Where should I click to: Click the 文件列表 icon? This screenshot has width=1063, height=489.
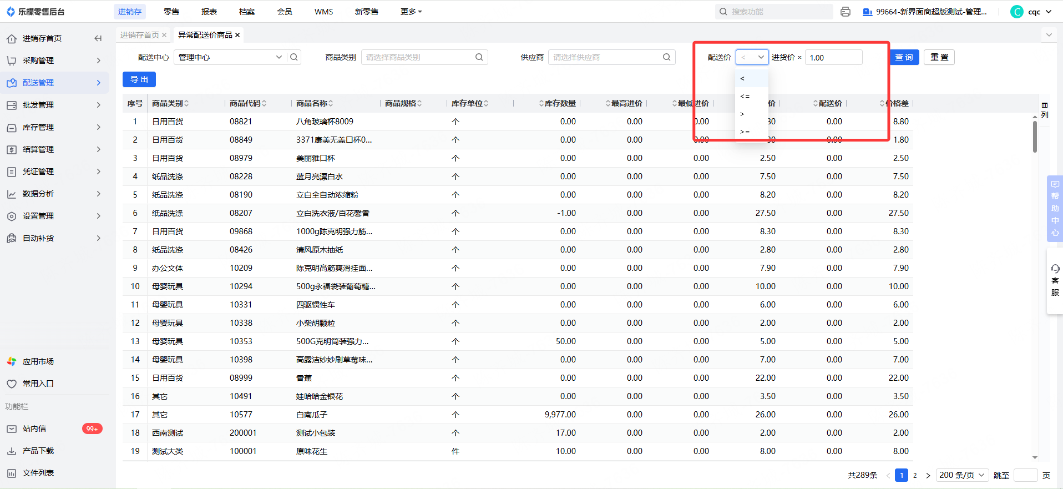tap(12, 473)
